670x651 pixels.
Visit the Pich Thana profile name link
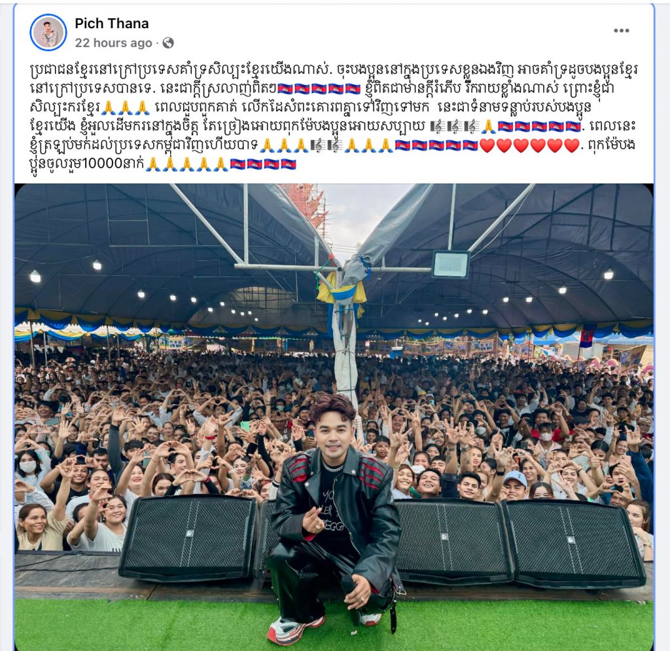coord(111,23)
